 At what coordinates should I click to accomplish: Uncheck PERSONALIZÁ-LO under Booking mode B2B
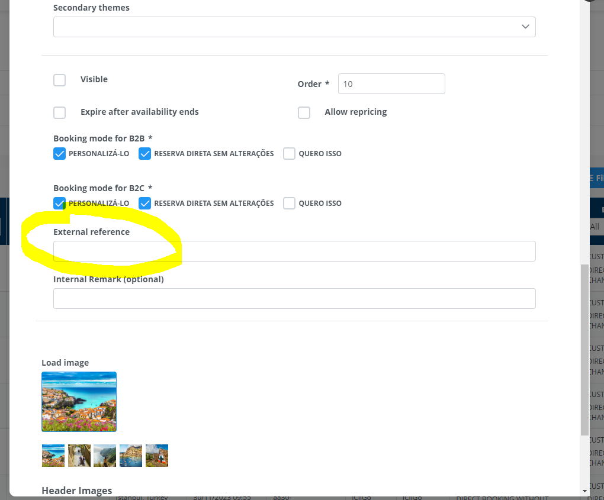(60, 154)
